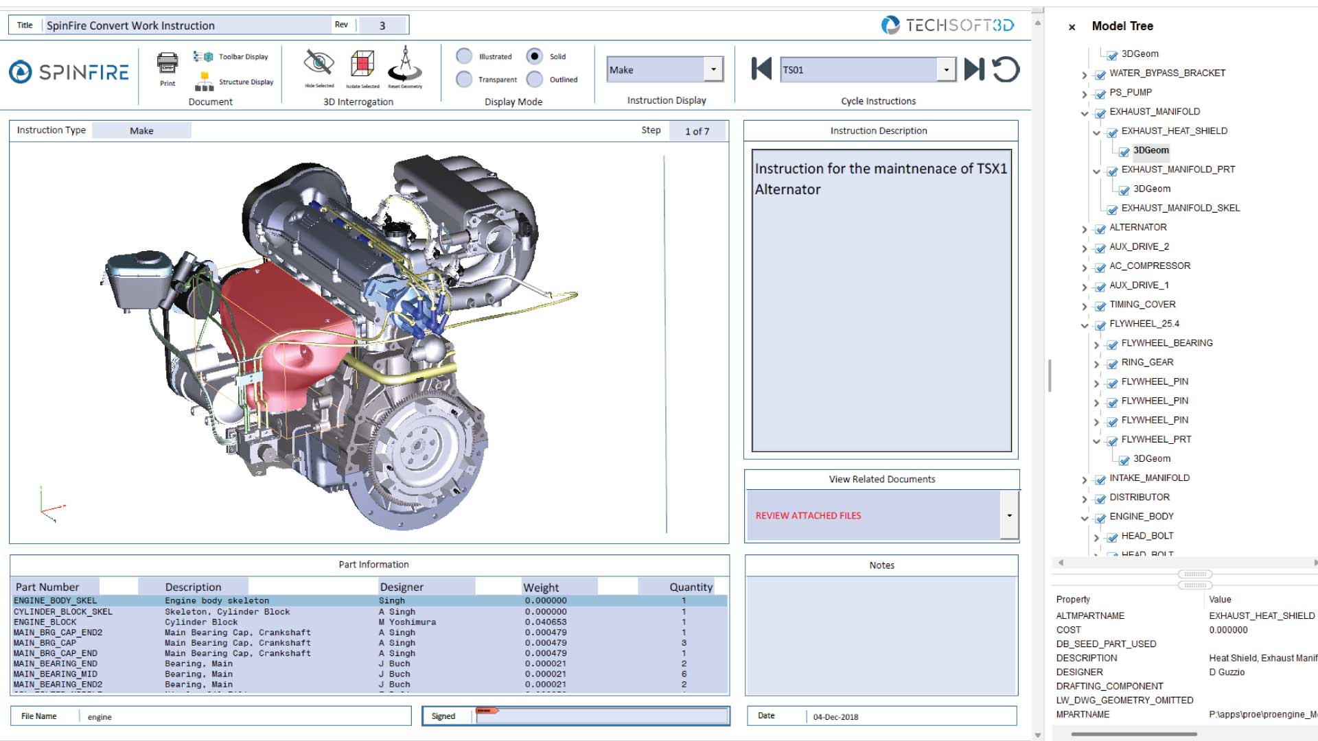Select the CYLINDER_BLOCK_SKEL part row

click(63, 611)
